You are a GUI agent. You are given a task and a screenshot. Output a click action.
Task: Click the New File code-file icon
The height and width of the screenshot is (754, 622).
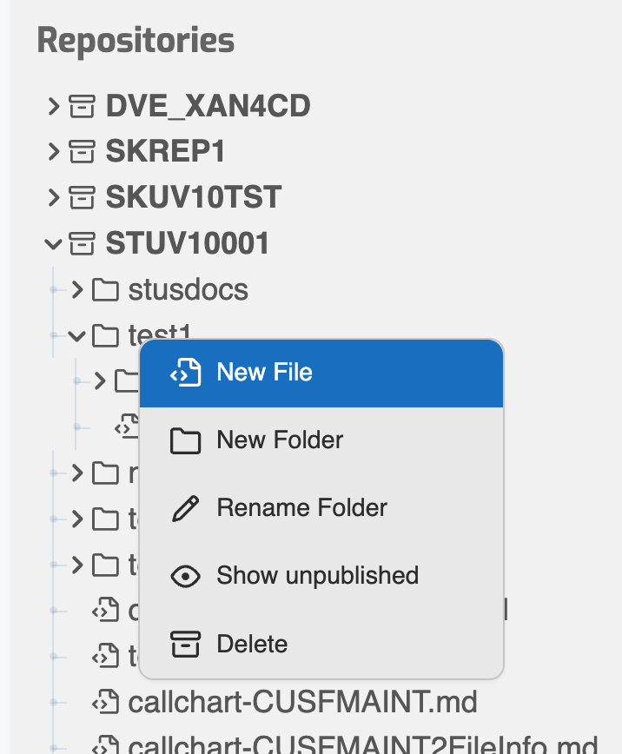(185, 373)
